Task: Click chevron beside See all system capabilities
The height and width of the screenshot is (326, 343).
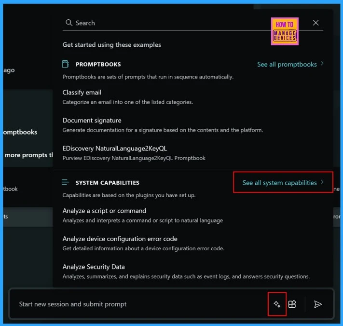Action: coord(322,182)
